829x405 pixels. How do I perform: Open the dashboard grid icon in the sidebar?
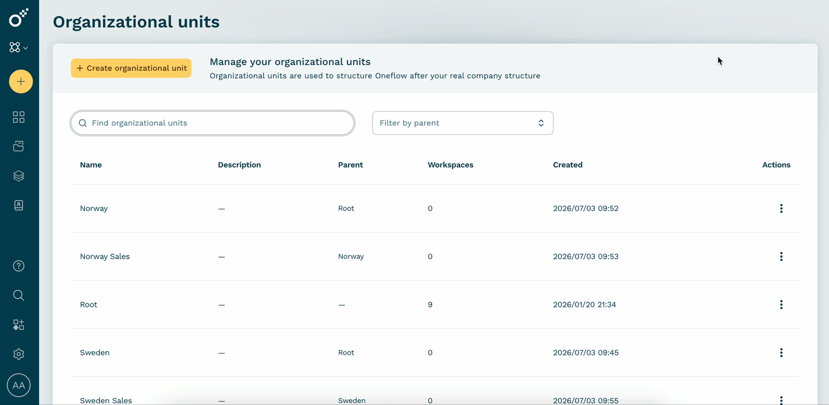click(18, 117)
